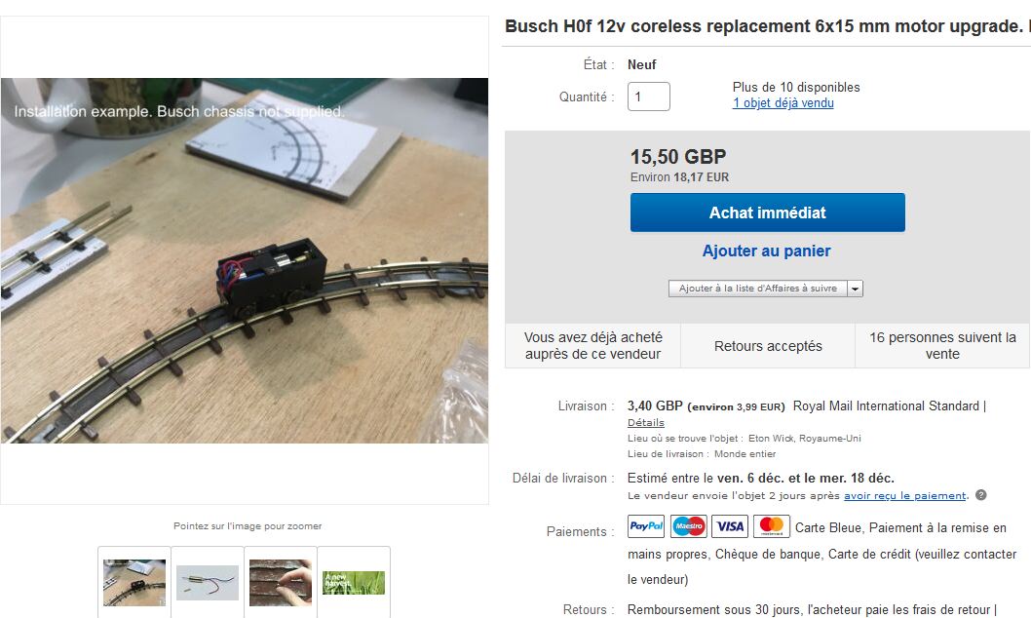Click 'Ajouter à la liste d'Affaires à suivre'
The image size is (1031, 618).
[x=758, y=289]
